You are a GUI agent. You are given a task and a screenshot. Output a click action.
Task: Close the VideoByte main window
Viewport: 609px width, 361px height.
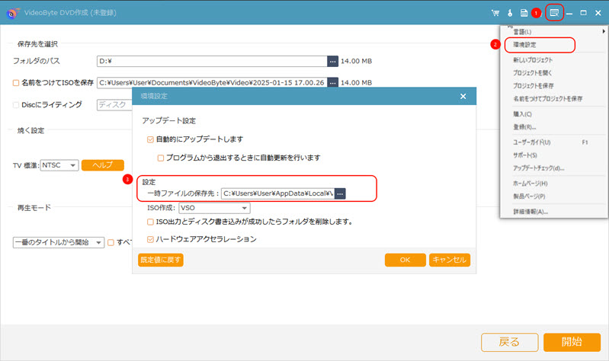598,13
